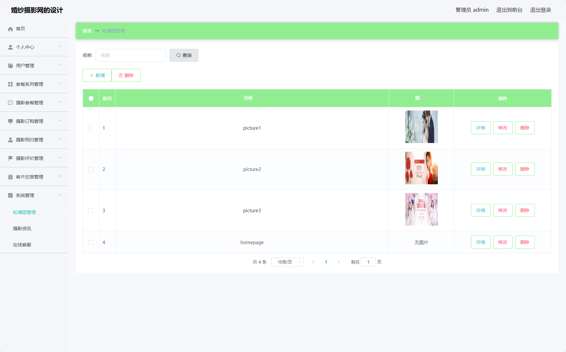Click 修改 for picture1
Viewport: 566px width, 352px height.
coord(503,128)
